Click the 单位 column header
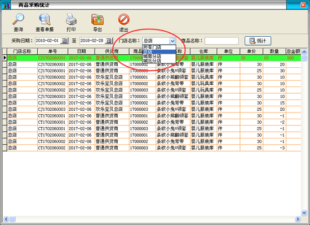This screenshot has width=310, height=225. pyautogui.click(x=228, y=51)
